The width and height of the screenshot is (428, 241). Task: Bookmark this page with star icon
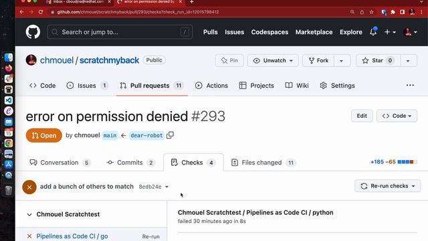372,12
